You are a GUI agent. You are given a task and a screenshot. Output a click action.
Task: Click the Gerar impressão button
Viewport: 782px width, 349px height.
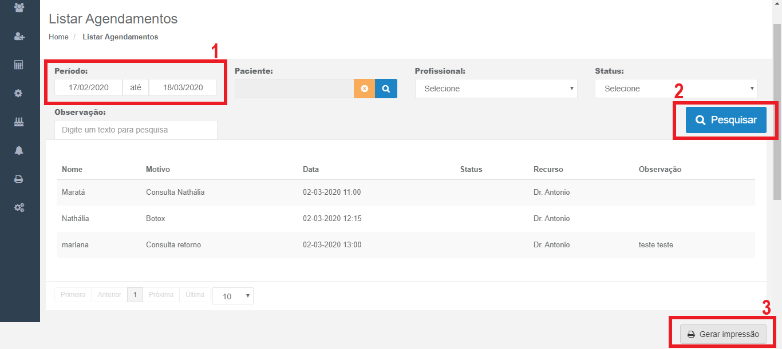coord(723,334)
